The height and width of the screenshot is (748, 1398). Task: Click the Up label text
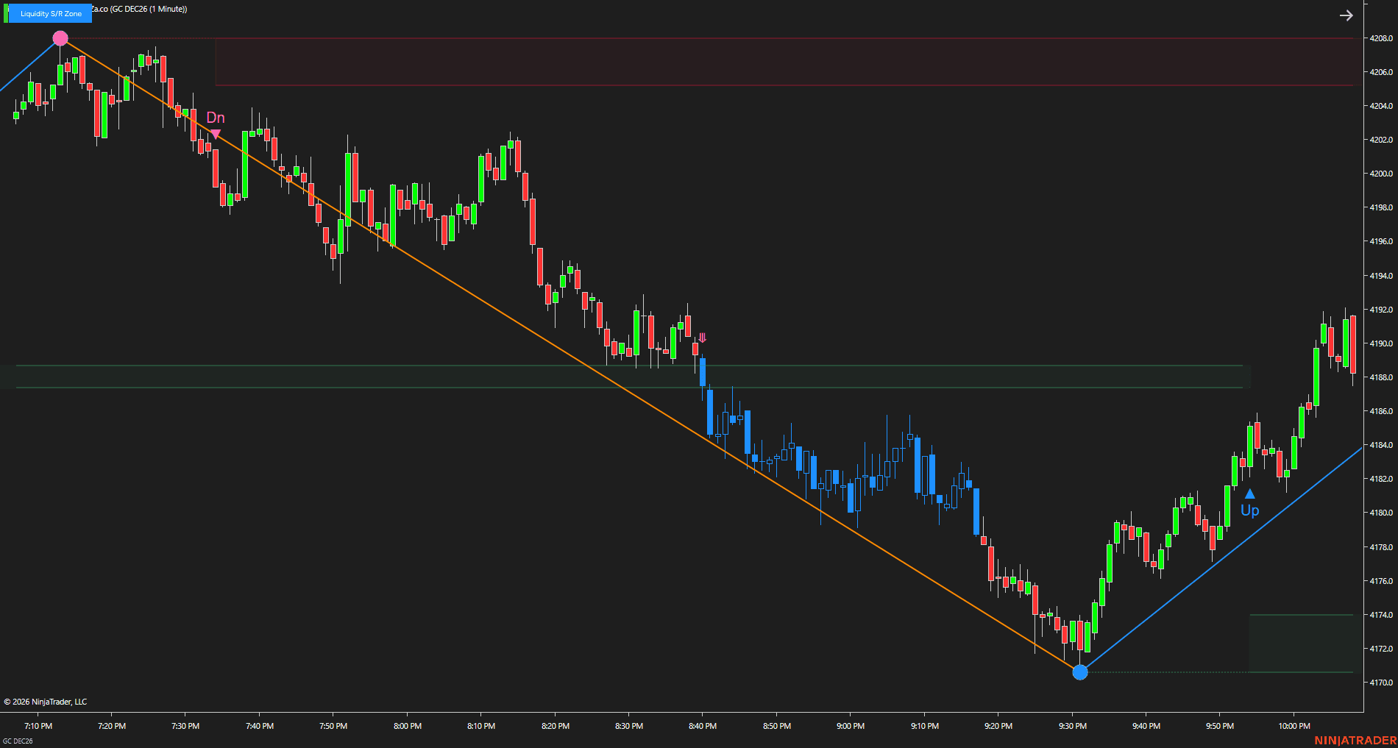coord(1250,510)
